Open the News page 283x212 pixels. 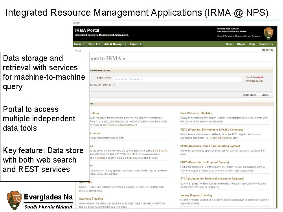coord(229,44)
